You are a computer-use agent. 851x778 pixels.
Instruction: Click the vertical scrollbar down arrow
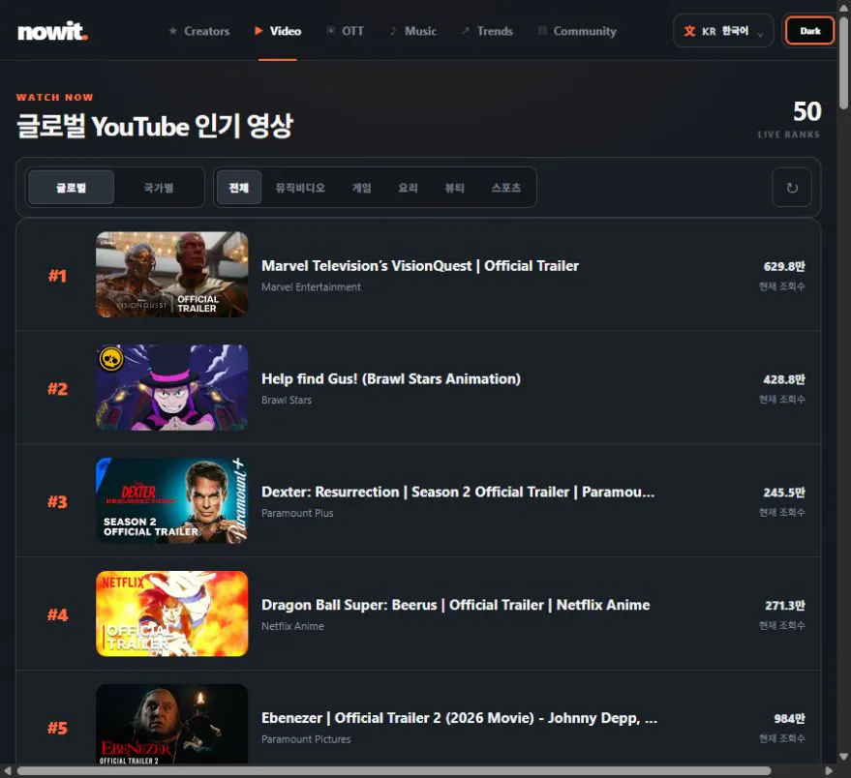coord(843,757)
